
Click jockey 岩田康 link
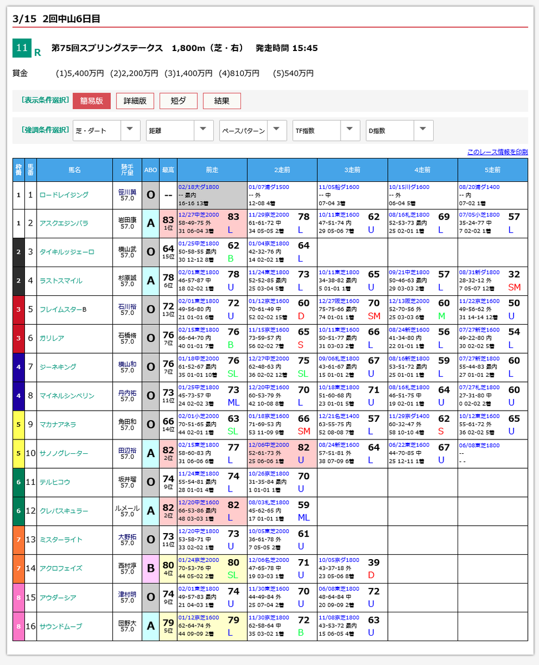[127, 221]
